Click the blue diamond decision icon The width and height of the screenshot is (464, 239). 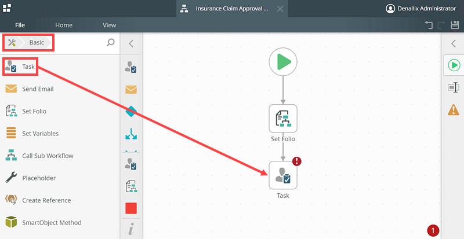(x=131, y=111)
